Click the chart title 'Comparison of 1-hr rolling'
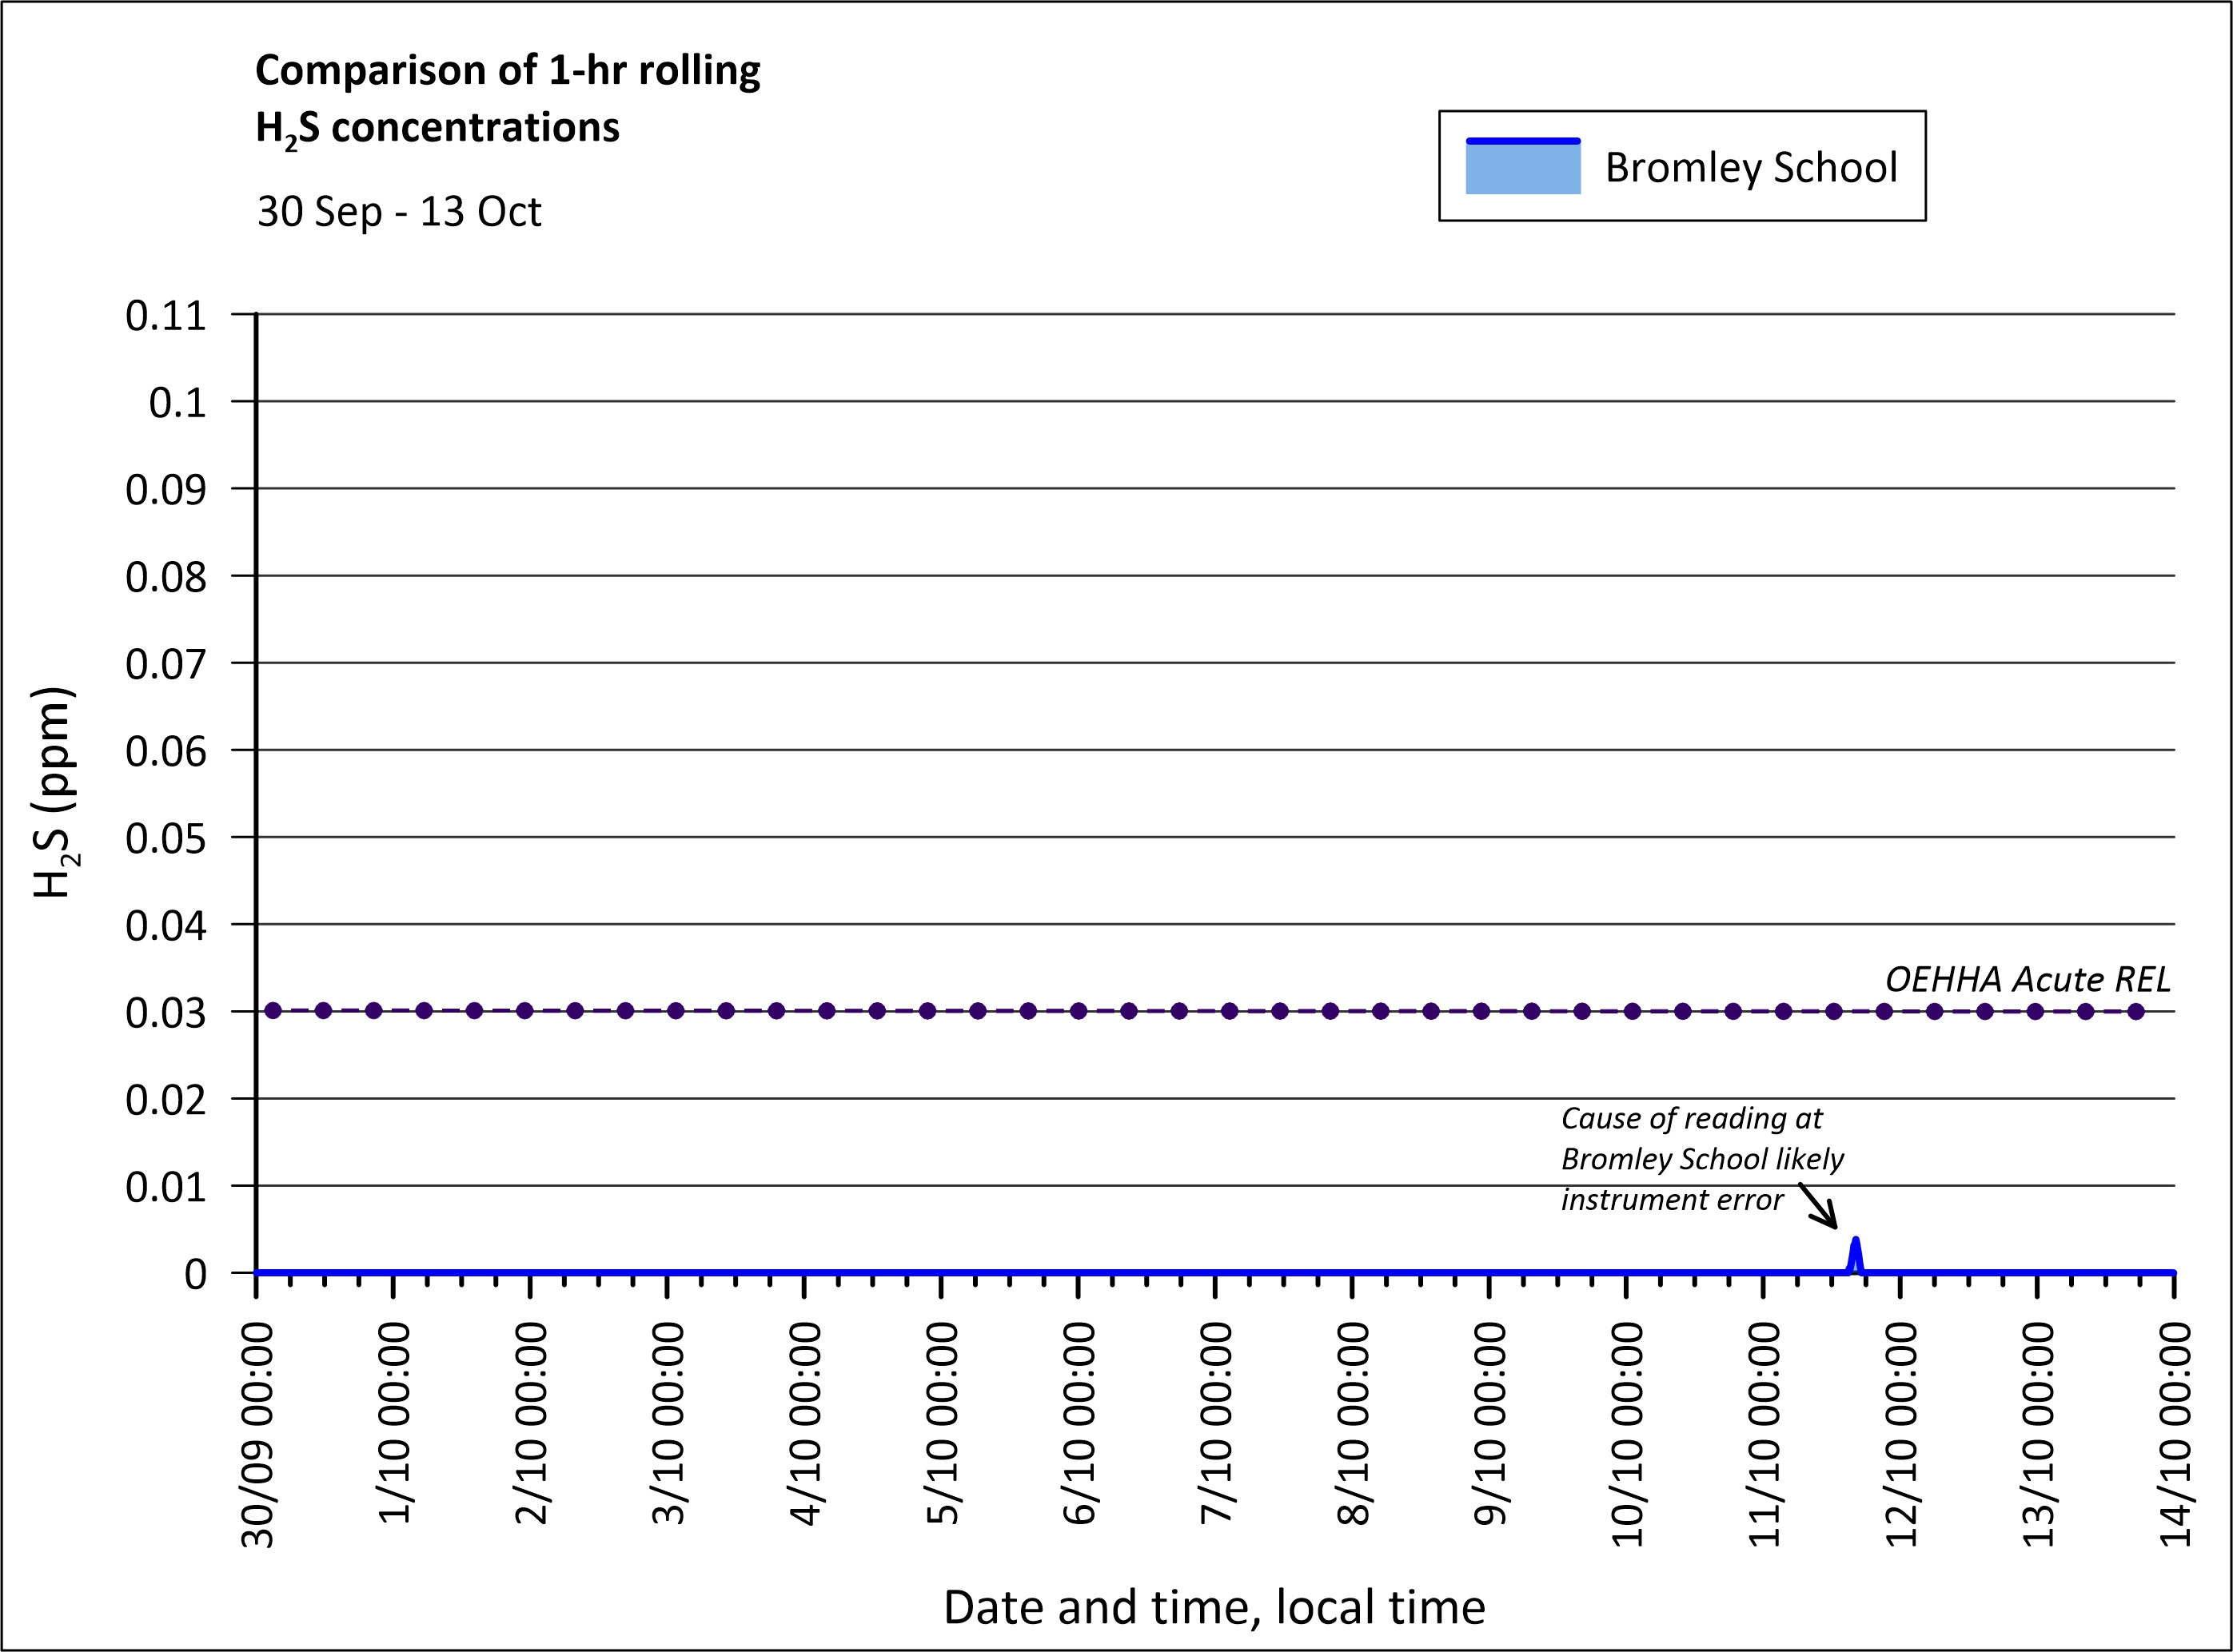The image size is (2233, 1652). pos(507,70)
